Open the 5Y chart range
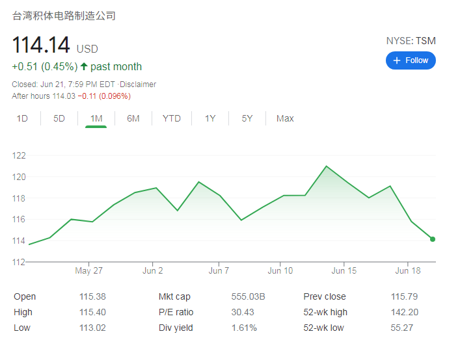460x351 pixels. pos(247,118)
